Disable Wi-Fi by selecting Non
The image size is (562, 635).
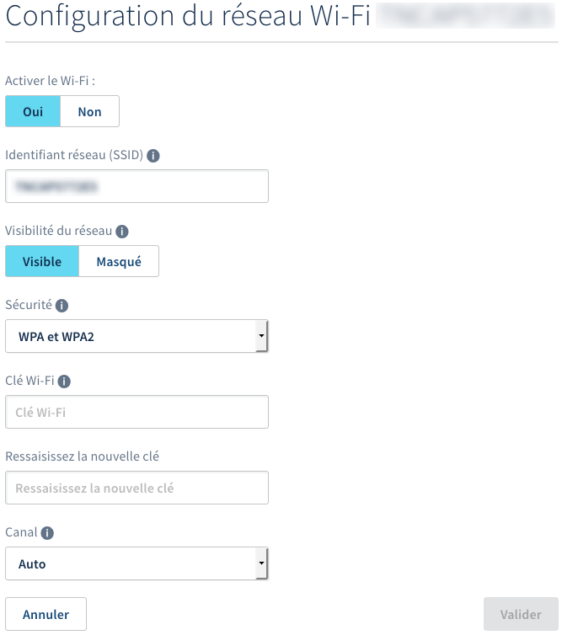point(89,111)
